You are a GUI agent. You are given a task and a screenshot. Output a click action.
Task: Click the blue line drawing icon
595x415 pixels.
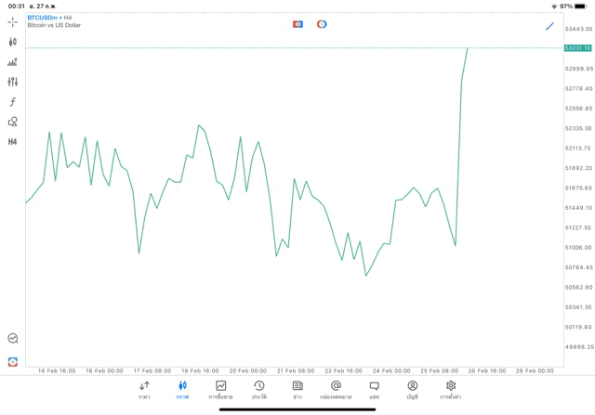point(549,26)
